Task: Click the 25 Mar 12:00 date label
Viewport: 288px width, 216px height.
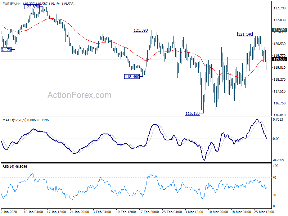Action: point(264,212)
